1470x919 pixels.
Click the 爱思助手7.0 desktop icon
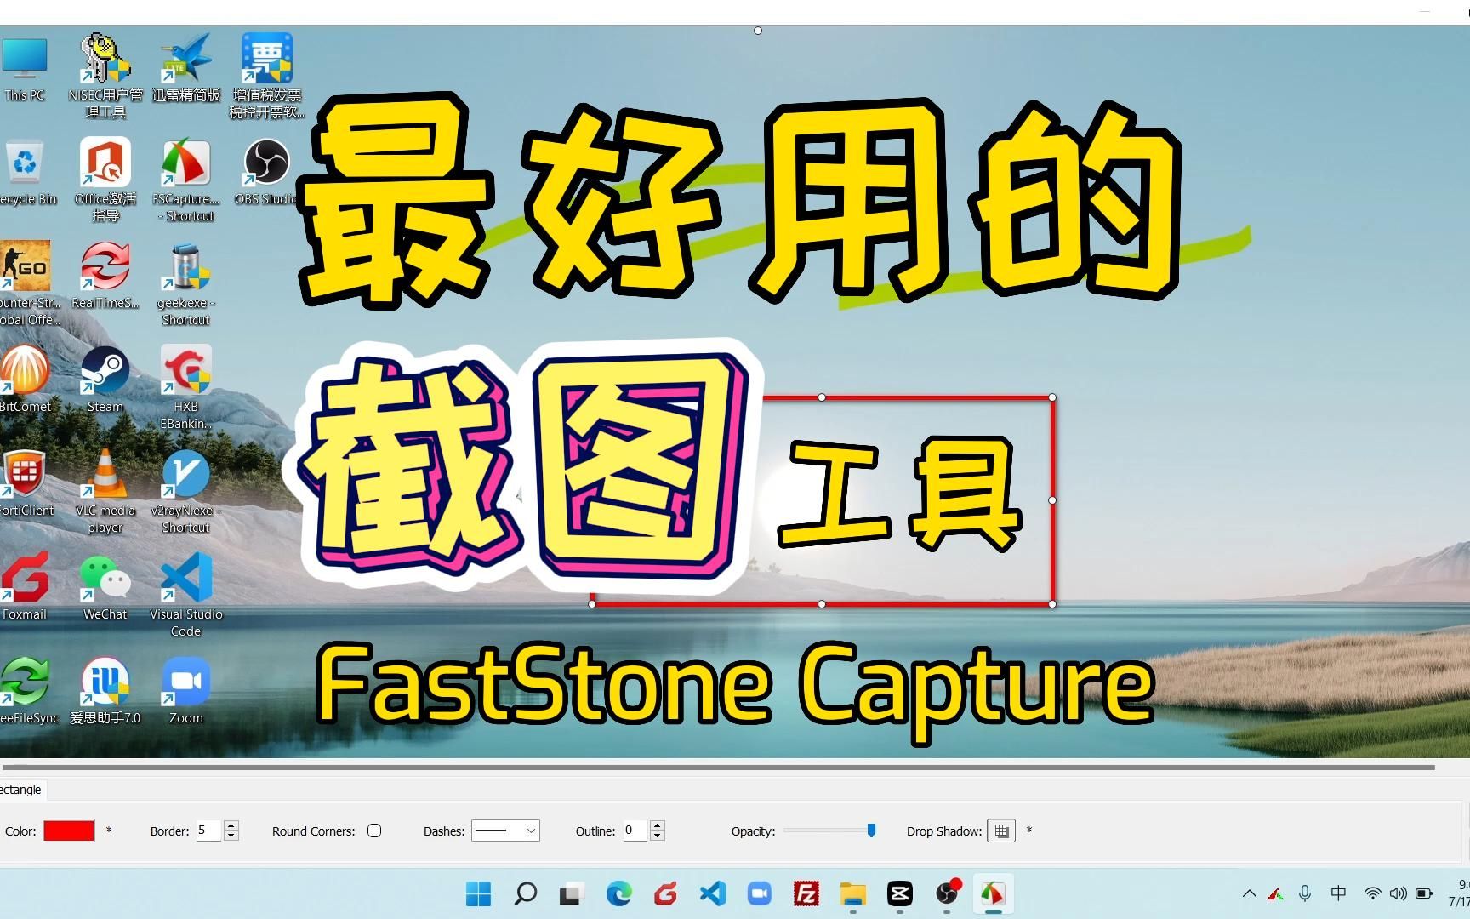[105, 691]
